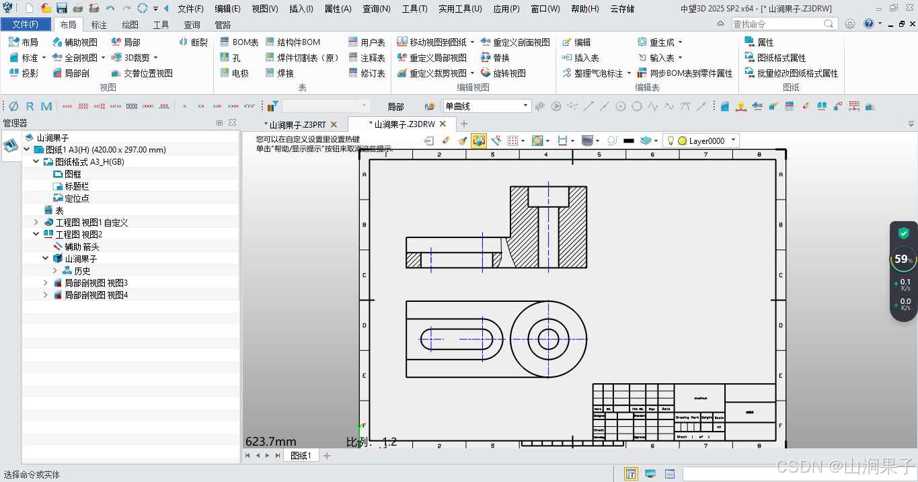
Task: Open the 3D裁剪 dropdown arrow
Action: 155,58
